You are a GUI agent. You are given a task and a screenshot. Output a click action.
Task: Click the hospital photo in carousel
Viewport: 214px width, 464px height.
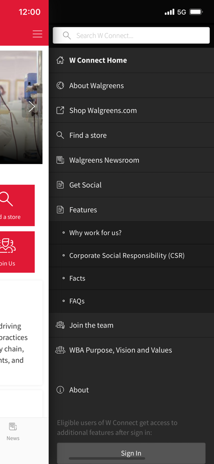pos(21,107)
